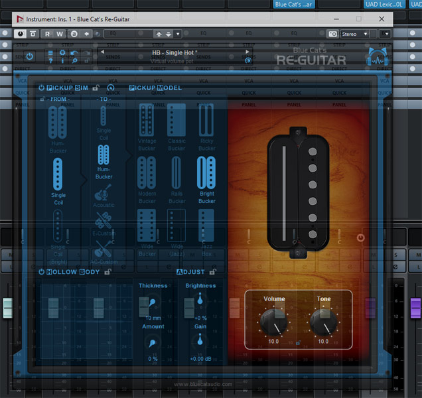Open the HB - Single Hot preset list
The height and width of the screenshot is (398, 422).
174,52
